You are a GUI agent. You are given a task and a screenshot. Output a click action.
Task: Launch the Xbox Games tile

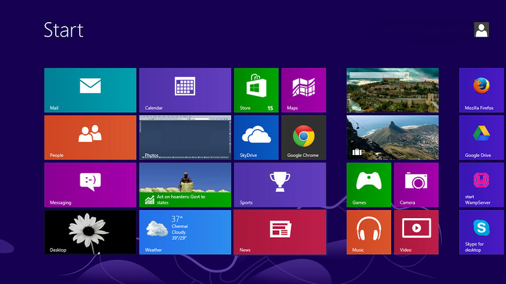click(x=368, y=185)
